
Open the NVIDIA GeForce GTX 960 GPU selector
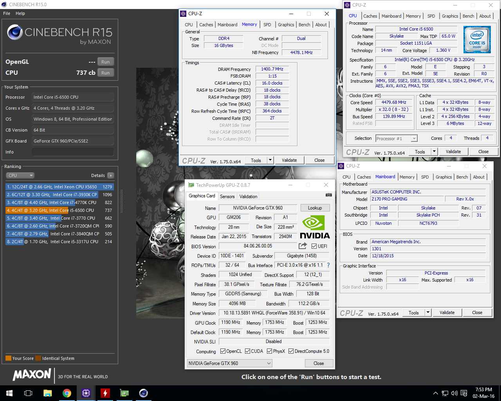[230, 363]
